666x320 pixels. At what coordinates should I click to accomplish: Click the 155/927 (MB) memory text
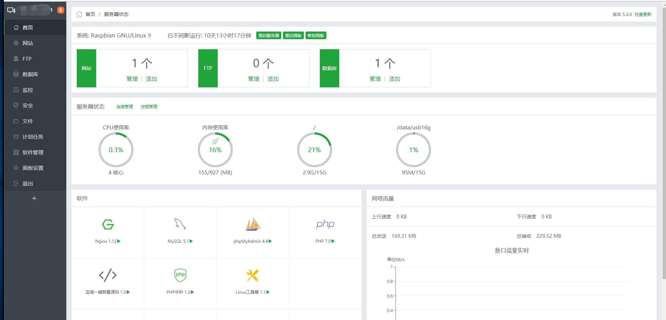(x=215, y=173)
